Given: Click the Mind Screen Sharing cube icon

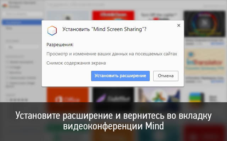Looking at the screenshot, I should [x=52, y=31].
